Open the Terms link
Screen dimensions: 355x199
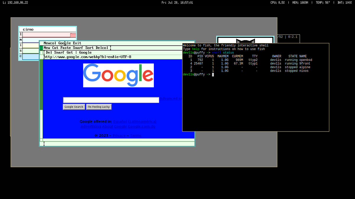136,136
